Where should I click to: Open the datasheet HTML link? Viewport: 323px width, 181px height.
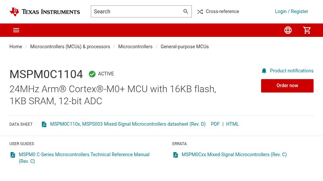[x=232, y=124]
